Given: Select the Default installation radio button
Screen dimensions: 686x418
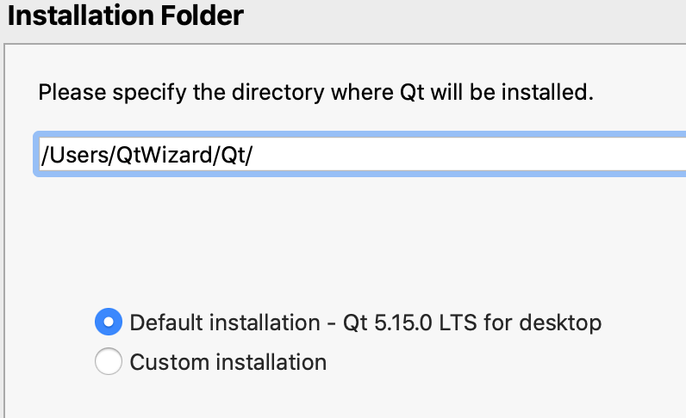Looking at the screenshot, I should click(108, 323).
